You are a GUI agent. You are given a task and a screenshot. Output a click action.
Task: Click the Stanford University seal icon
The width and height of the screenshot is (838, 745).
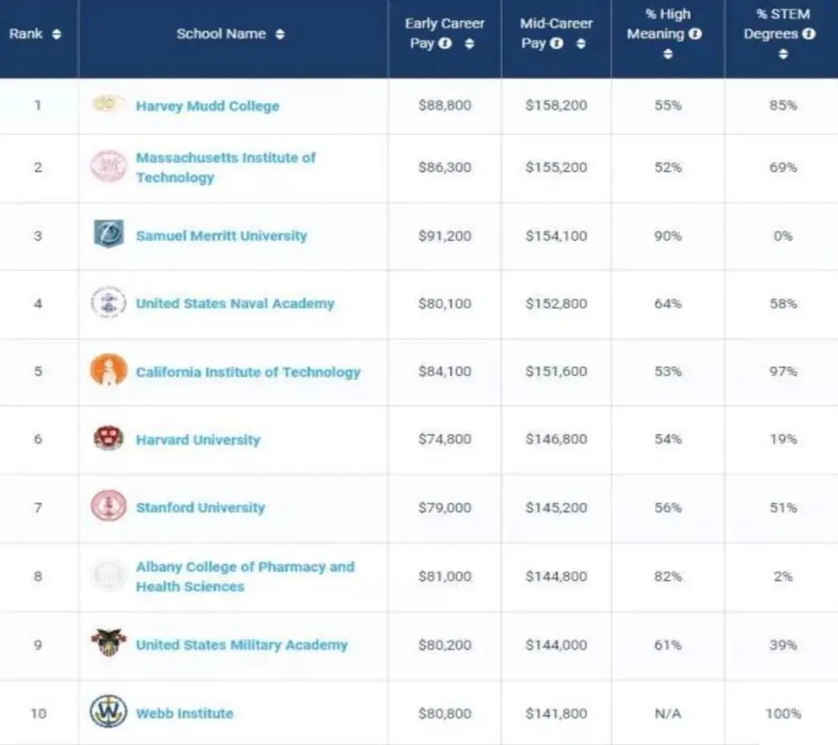(108, 507)
